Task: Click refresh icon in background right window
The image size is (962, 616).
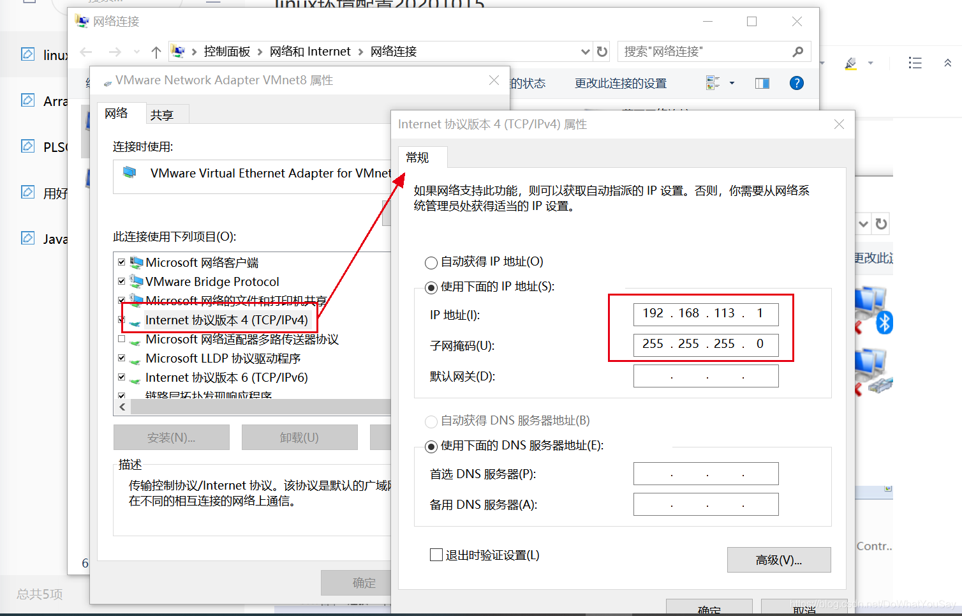Action: click(881, 224)
